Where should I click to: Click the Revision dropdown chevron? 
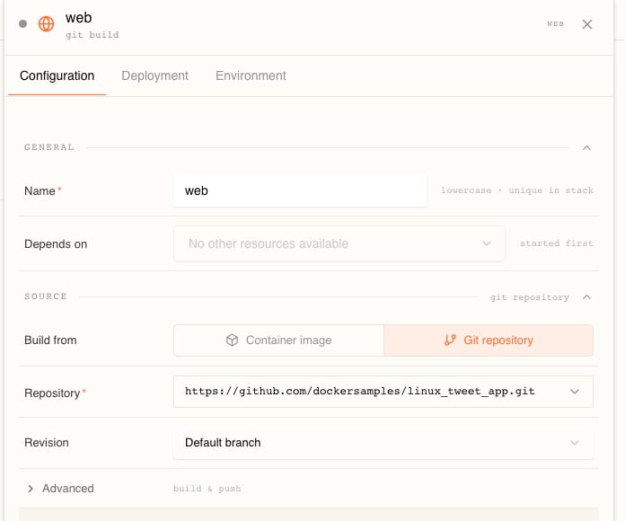click(575, 443)
